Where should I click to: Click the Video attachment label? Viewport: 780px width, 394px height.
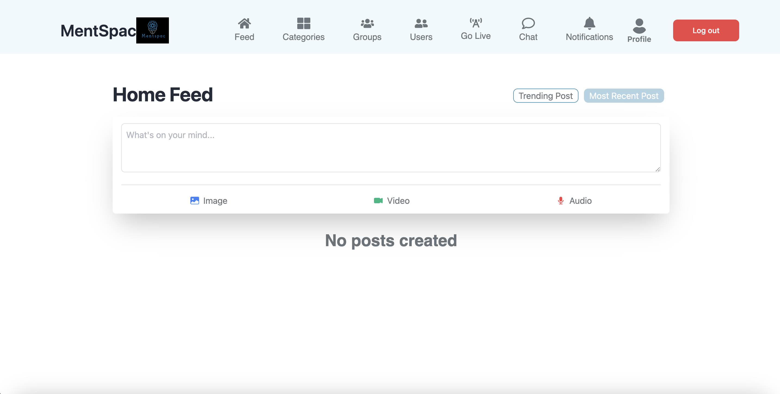coord(398,201)
